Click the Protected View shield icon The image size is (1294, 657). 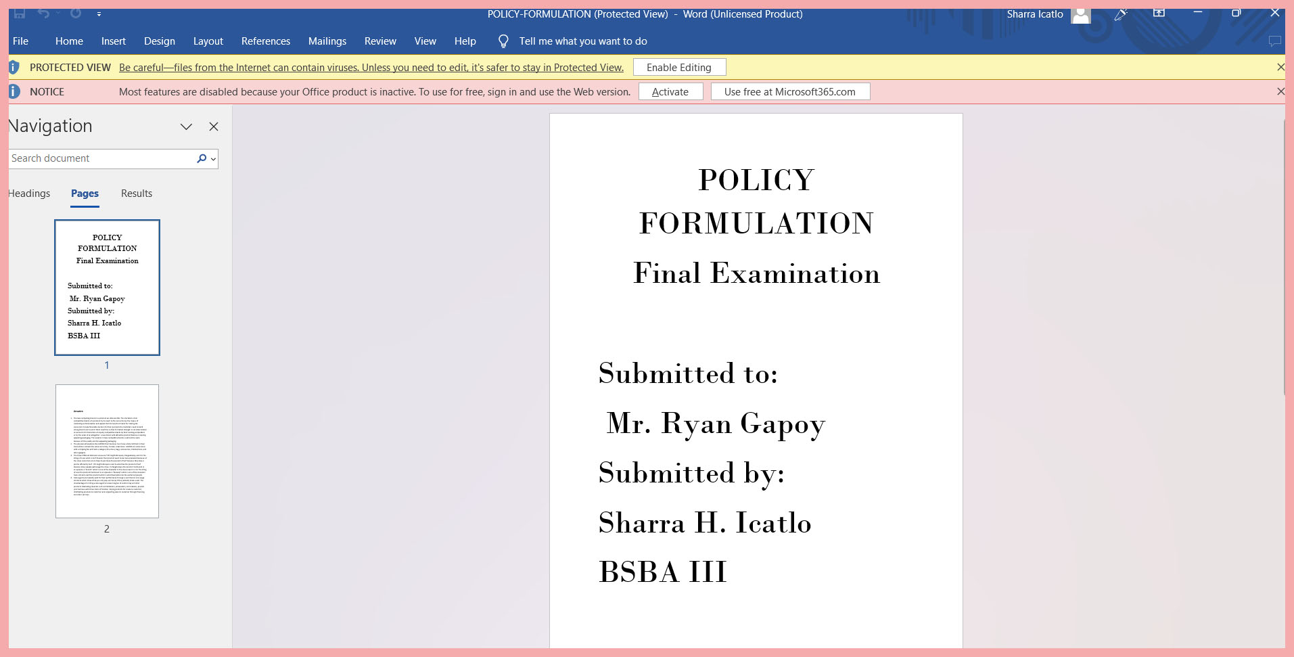[x=14, y=68]
